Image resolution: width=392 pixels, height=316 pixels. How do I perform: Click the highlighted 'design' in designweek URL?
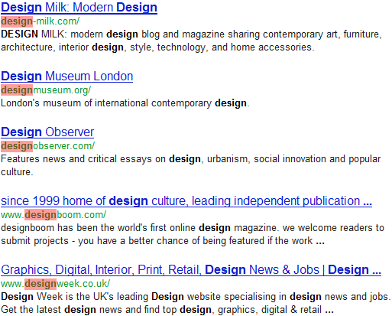[40, 284]
